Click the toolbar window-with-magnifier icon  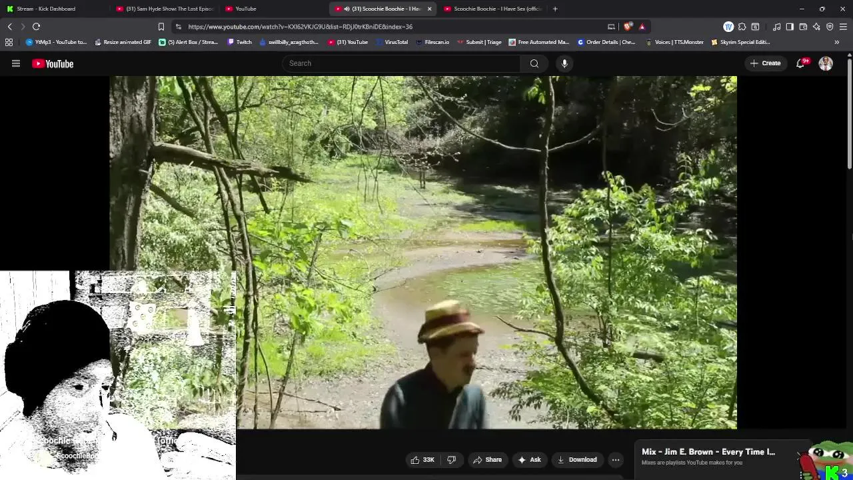(755, 27)
